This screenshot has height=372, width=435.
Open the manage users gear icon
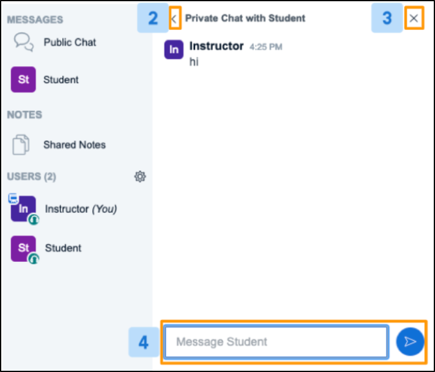pyautogui.click(x=140, y=177)
